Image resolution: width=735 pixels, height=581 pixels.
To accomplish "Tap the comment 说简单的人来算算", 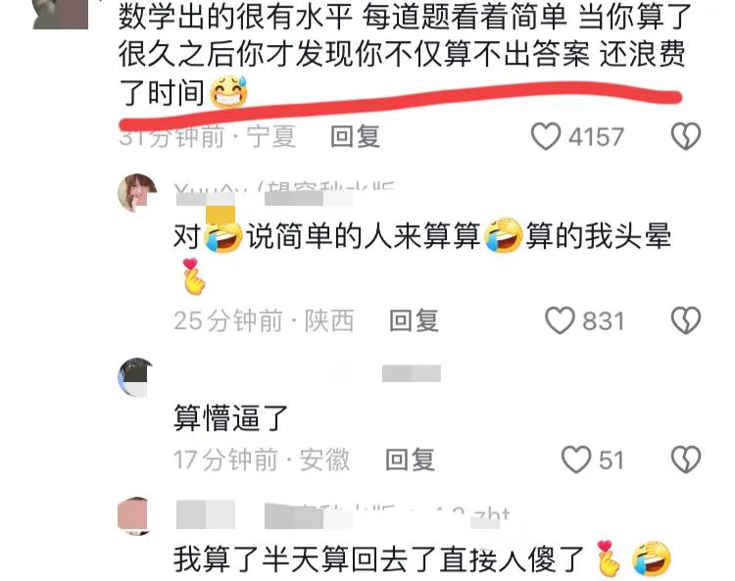I will point(364,236).
